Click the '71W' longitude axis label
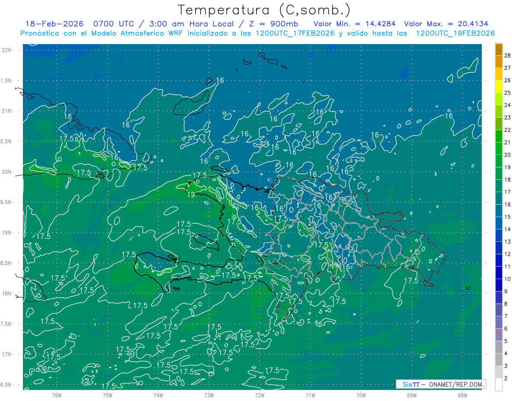 (310, 395)
